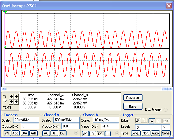Image resolution: width=174 pixels, height=139 pixels.
Task: Move cursor T2 left with arrow
Action: pos(11,102)
